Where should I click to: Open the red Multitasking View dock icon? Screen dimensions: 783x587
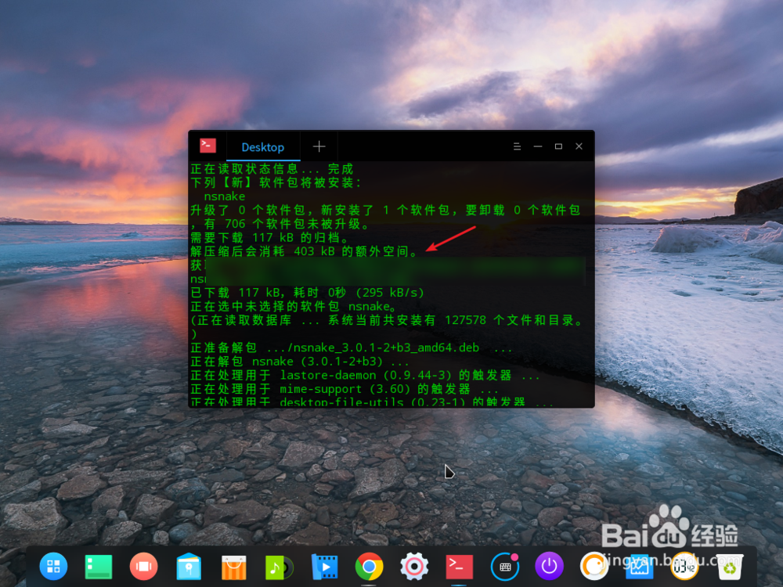pos(144,567)
